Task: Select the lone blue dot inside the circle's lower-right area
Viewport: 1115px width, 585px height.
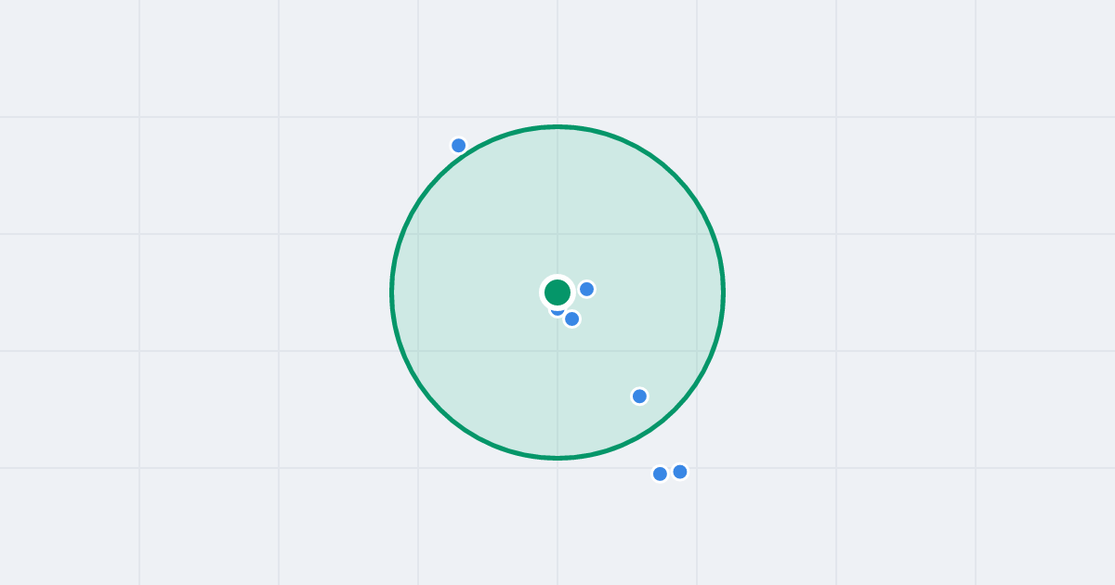Action: pyautogui.click(x=639, y=396)
